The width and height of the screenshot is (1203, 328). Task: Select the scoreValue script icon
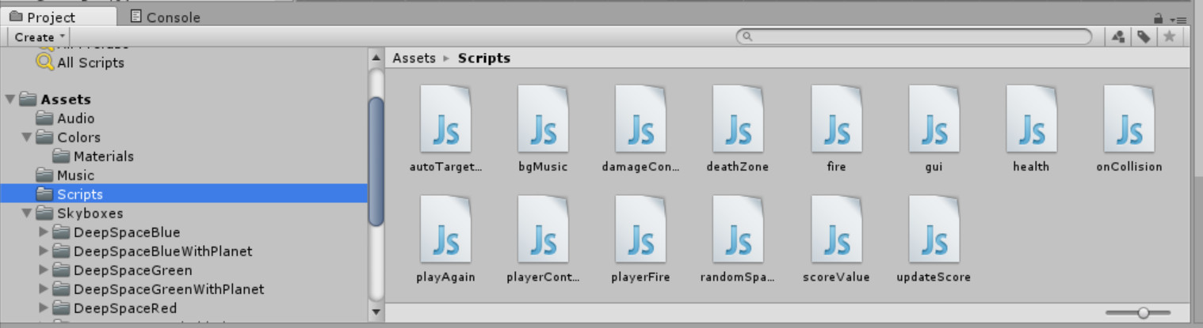[x=836, y=229]
